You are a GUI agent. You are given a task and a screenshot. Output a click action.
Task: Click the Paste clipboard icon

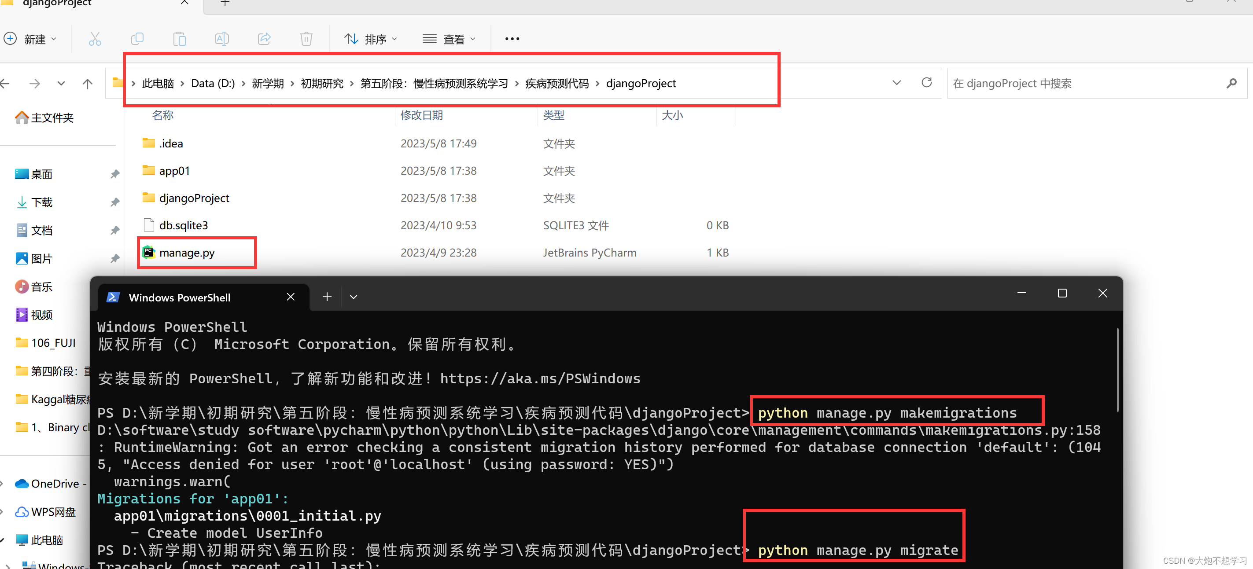pos(180,39)
